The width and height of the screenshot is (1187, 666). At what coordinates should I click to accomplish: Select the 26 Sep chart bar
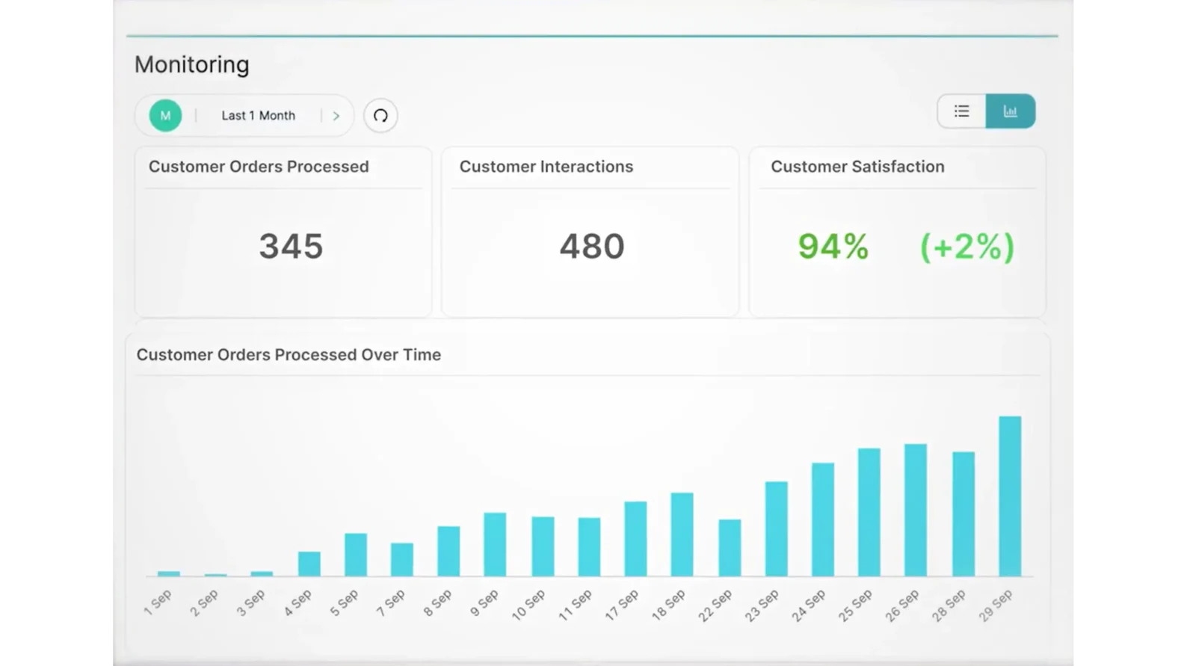pos(916,510)
